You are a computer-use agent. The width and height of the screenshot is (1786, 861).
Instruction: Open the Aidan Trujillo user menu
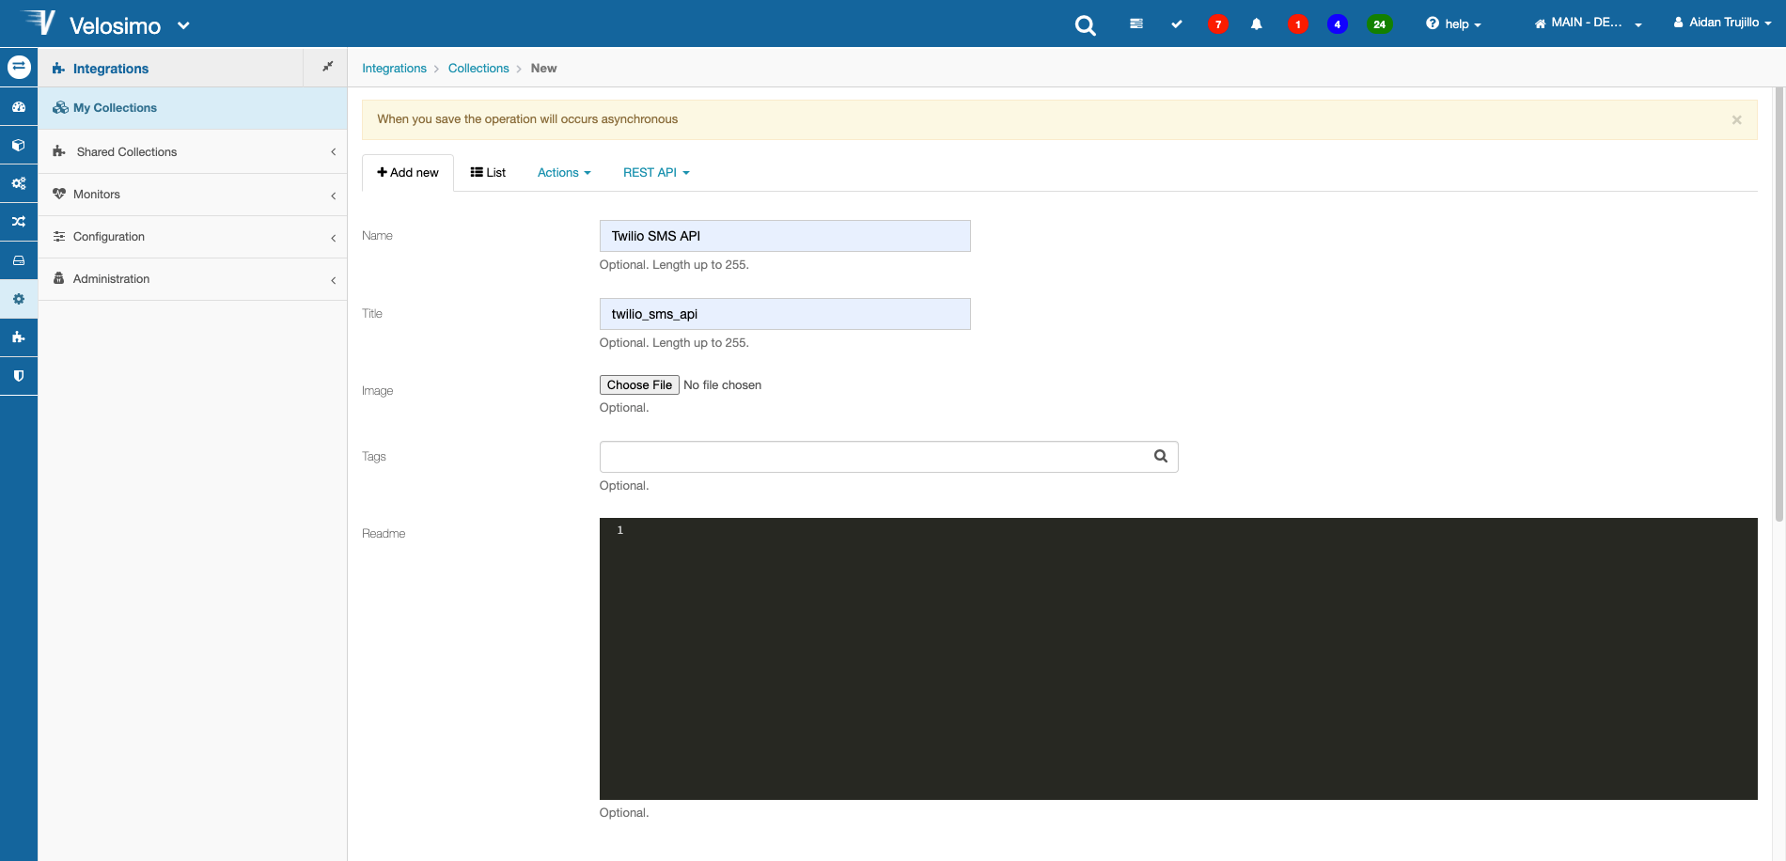(x=1722, y=23)
